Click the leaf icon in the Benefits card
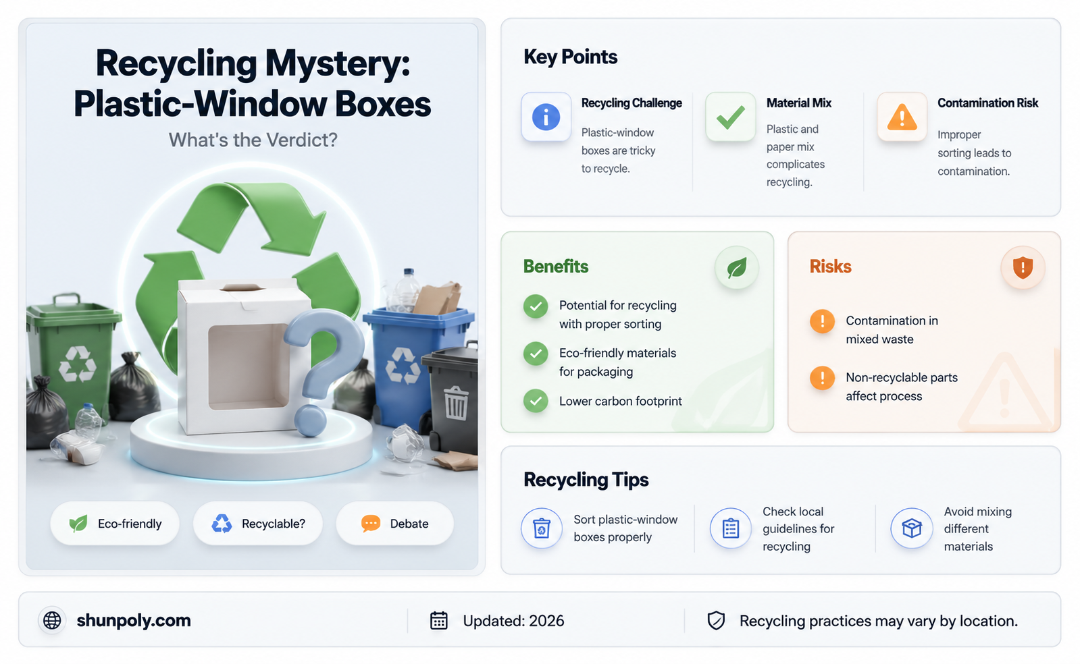Screen dimensions: 1080x664 736,268
